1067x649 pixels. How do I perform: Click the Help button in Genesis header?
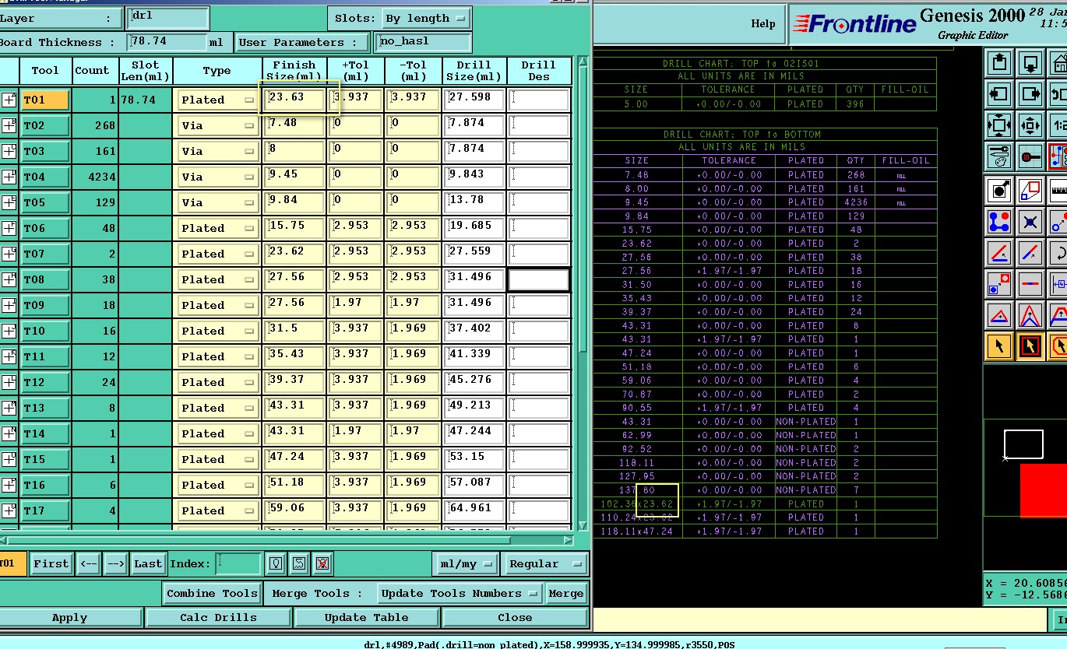[763, 24]
